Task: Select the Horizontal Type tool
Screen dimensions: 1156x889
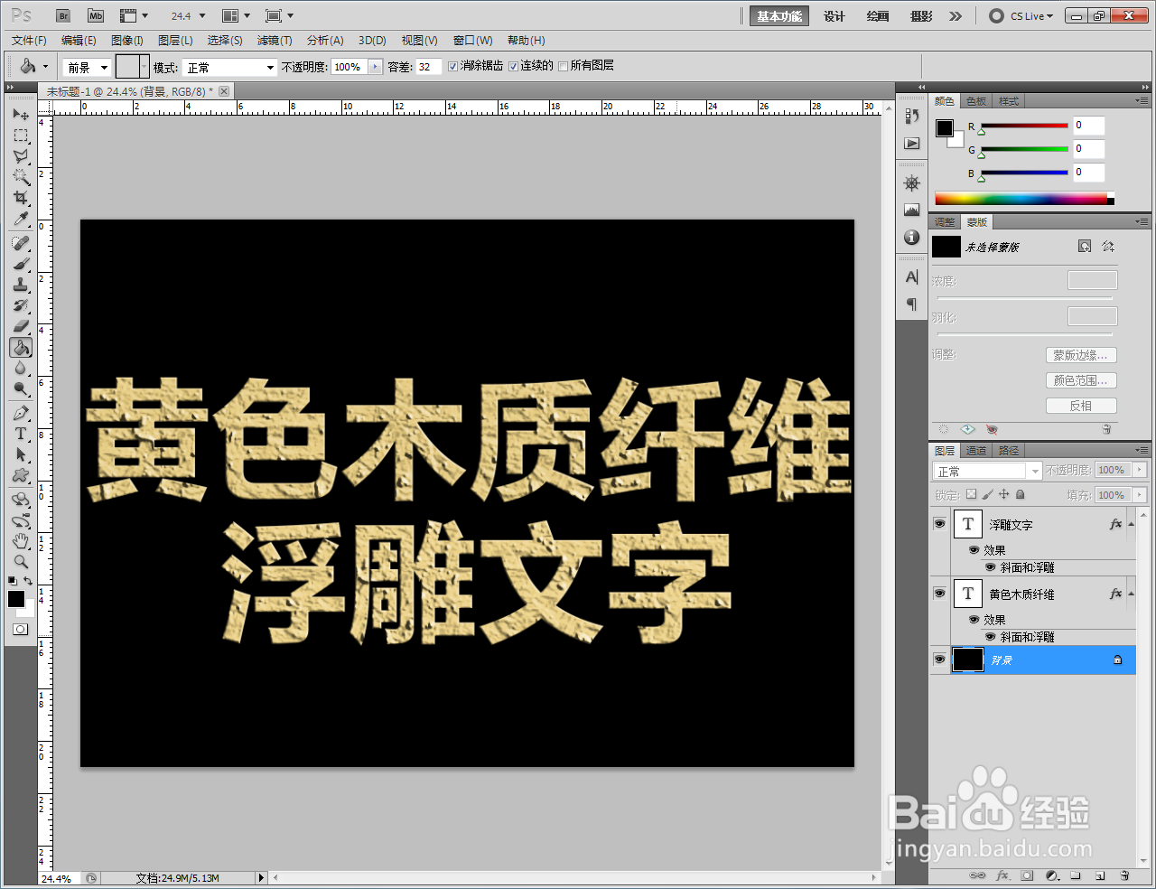Action: 21,434
